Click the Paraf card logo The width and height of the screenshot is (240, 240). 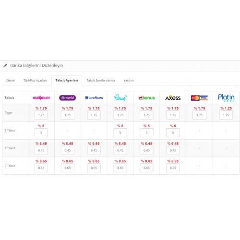120,97
